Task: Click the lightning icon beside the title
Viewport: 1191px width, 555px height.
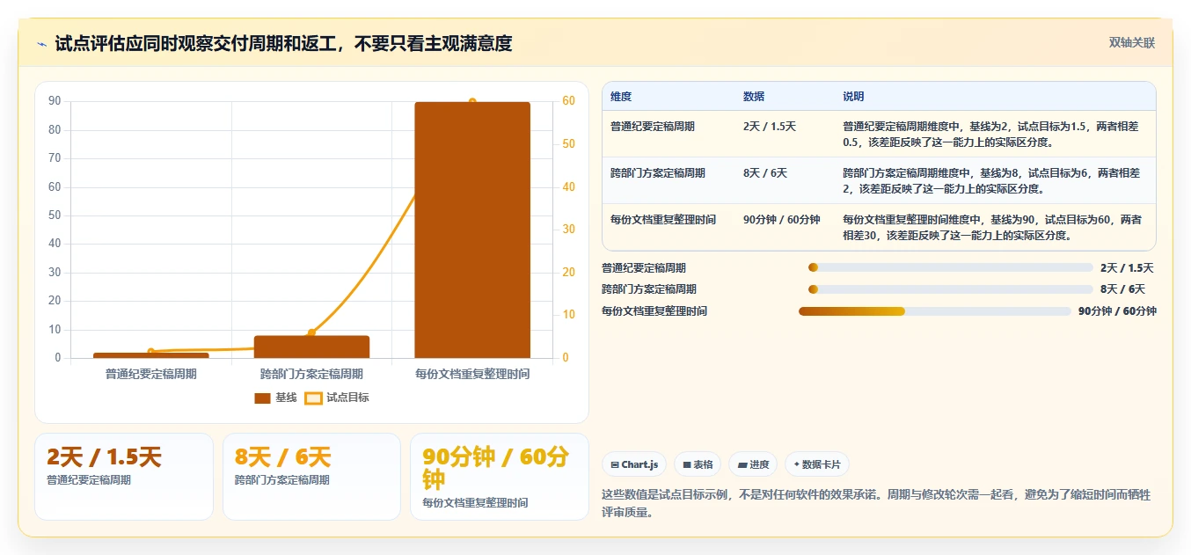Action: [41, 44]
